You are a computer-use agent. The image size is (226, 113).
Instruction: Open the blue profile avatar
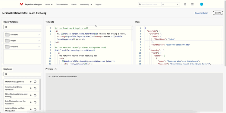pos(202,4)
